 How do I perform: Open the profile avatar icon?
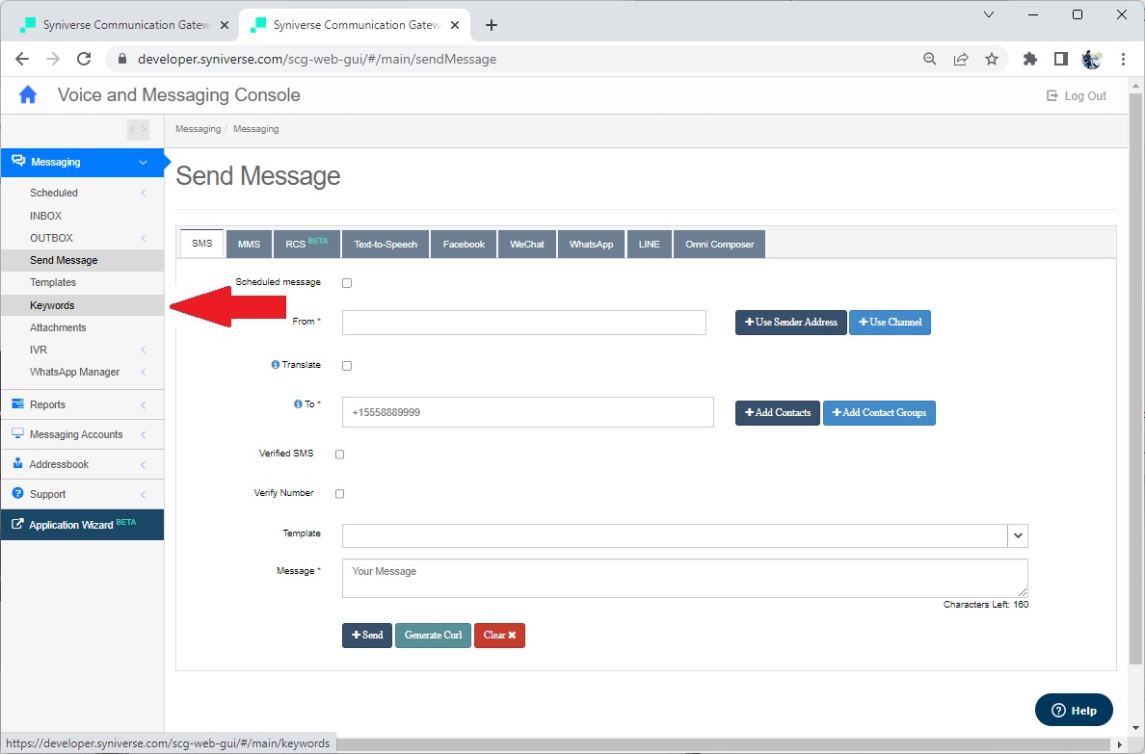point(1092,59)
